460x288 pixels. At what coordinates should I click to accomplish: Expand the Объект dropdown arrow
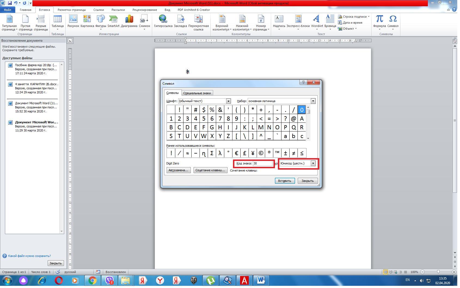click(x=356, y=29)
